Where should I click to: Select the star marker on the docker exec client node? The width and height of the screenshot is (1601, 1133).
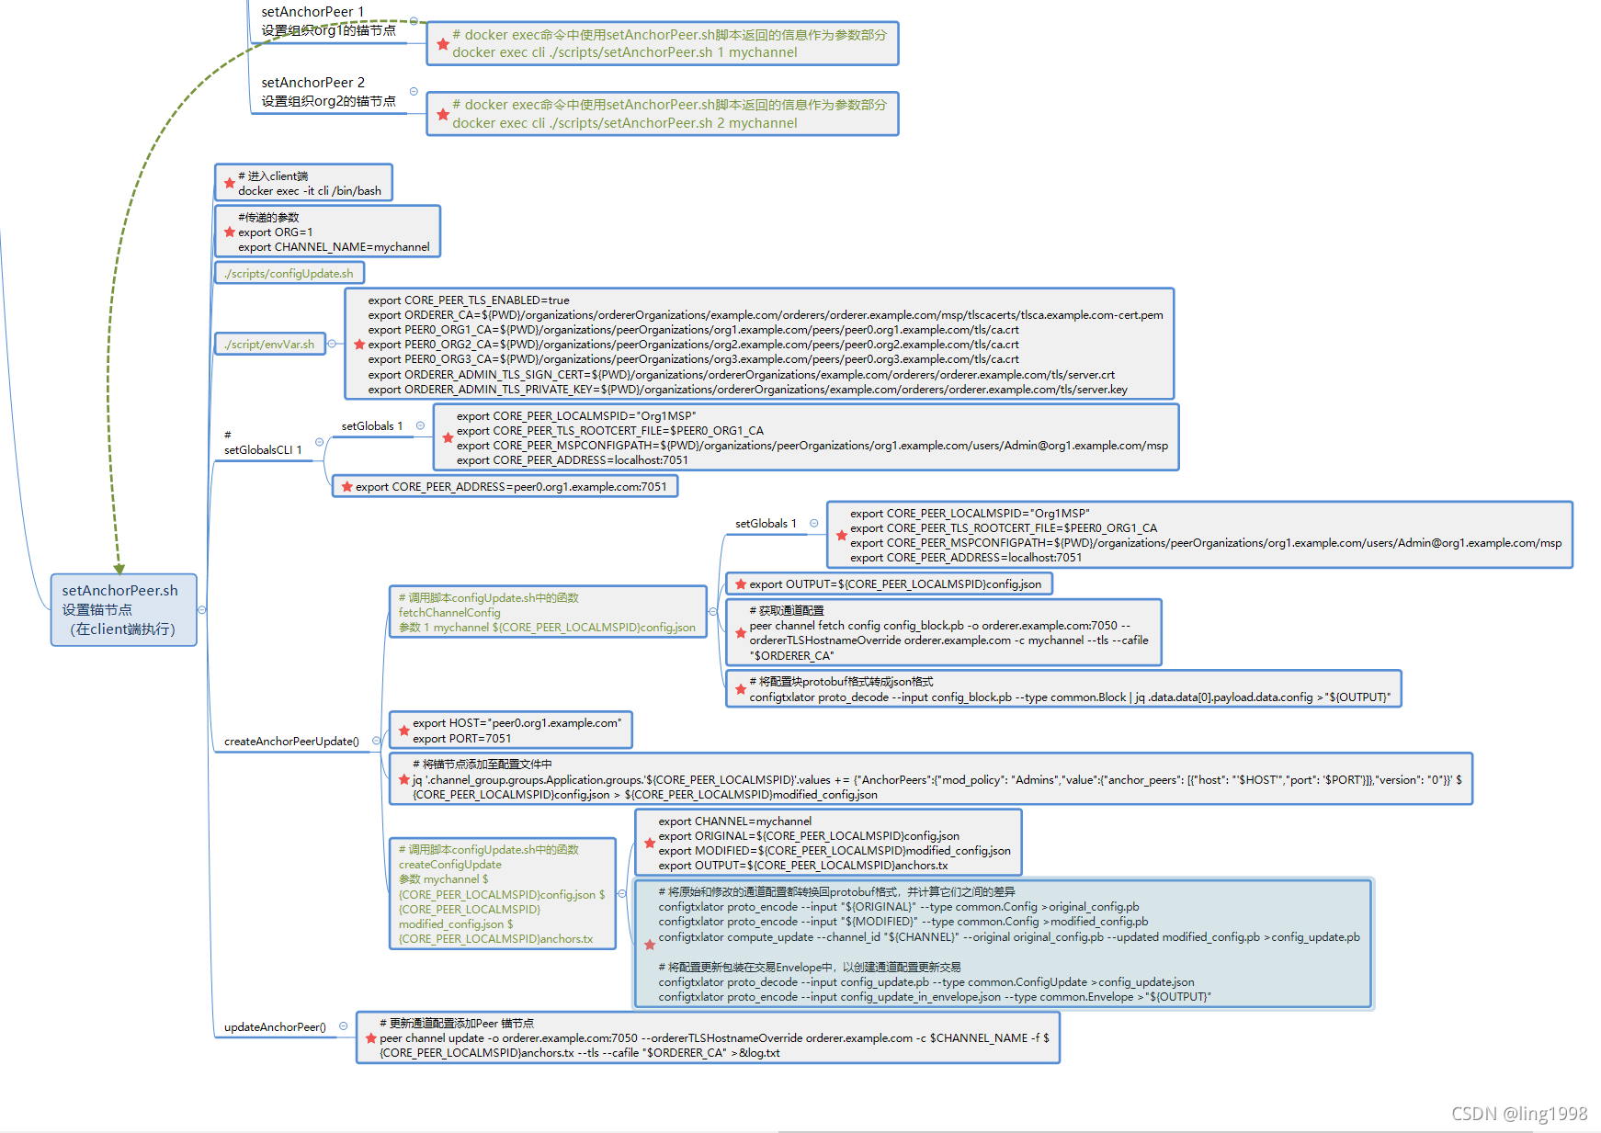pyautogui.click(x=229, y=183)
